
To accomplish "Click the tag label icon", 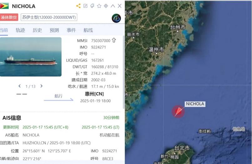I will click(92, 6).
